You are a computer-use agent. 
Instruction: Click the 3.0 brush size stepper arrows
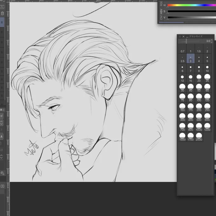coord(212,41)
